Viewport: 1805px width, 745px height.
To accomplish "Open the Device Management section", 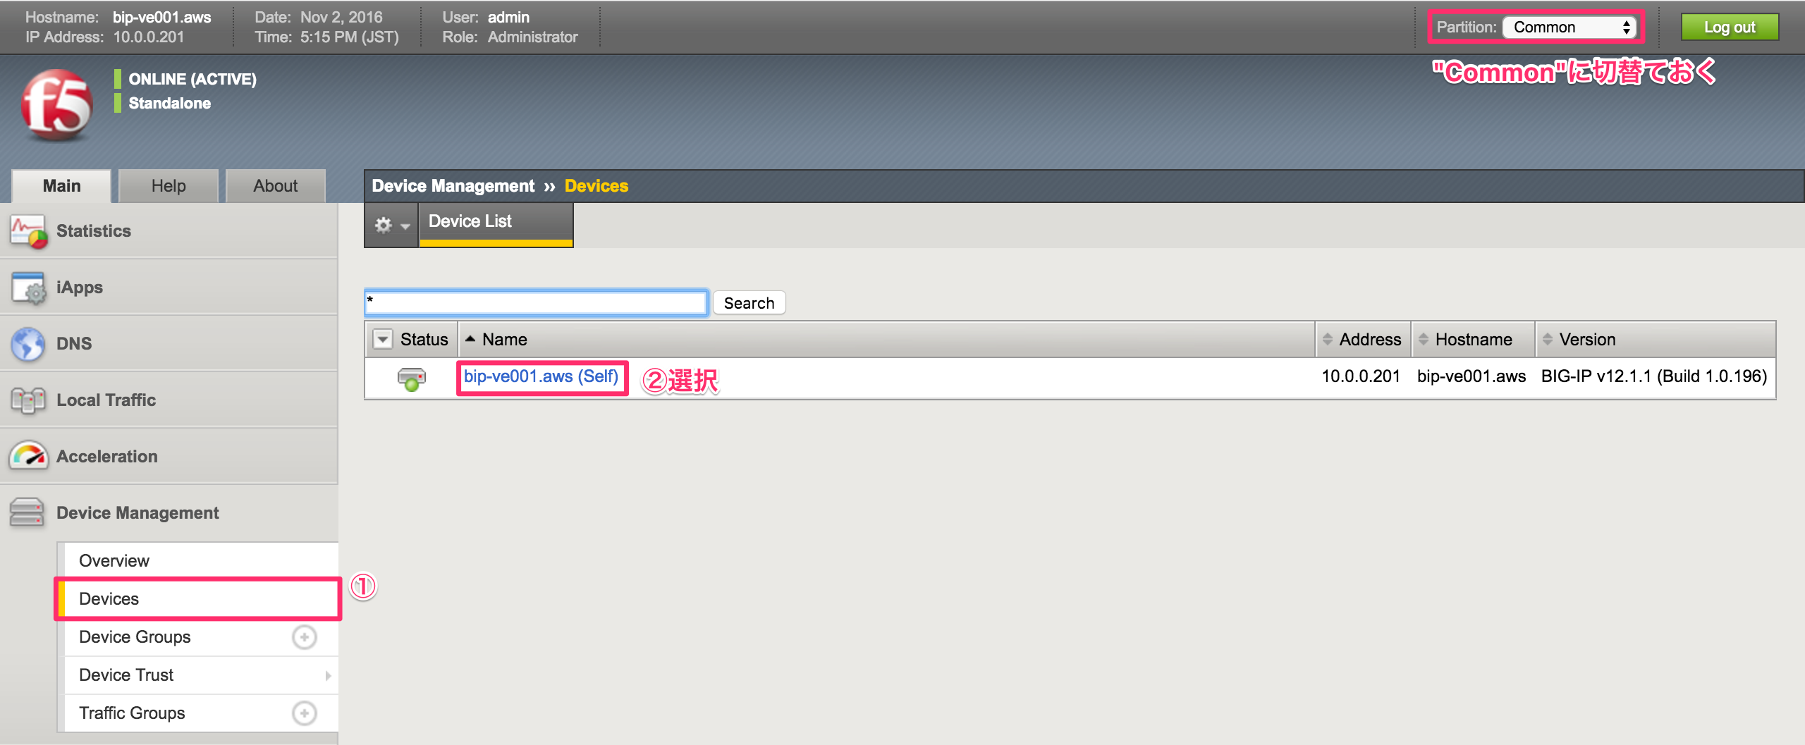I will 137,512.
